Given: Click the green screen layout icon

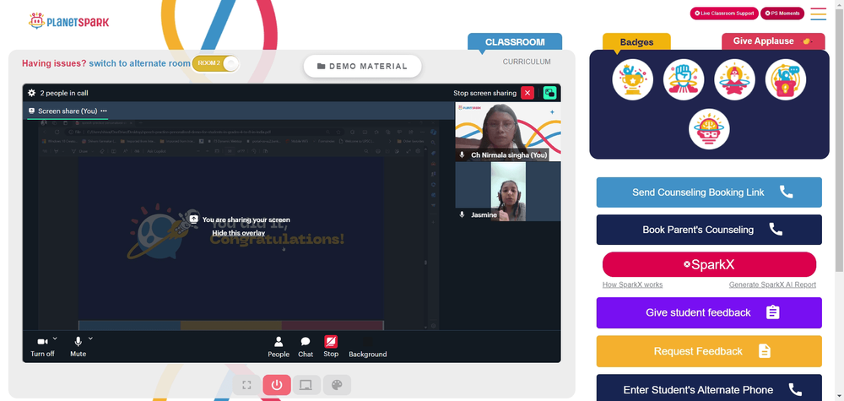Looking at the screenshot, I should (x=549, y=93).
